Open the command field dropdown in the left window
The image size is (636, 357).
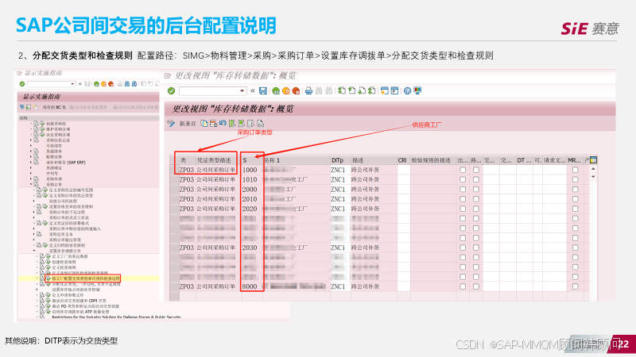coord(72,84)
